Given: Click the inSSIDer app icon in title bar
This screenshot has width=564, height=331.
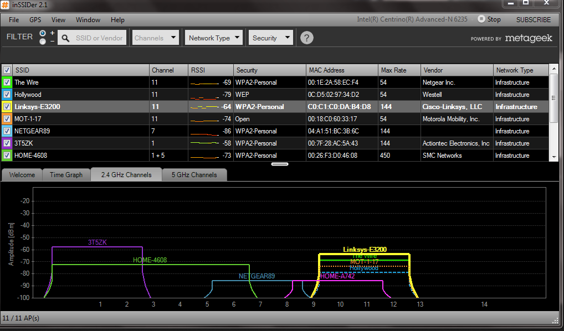Looking at the screenshot, I should 4,5.
